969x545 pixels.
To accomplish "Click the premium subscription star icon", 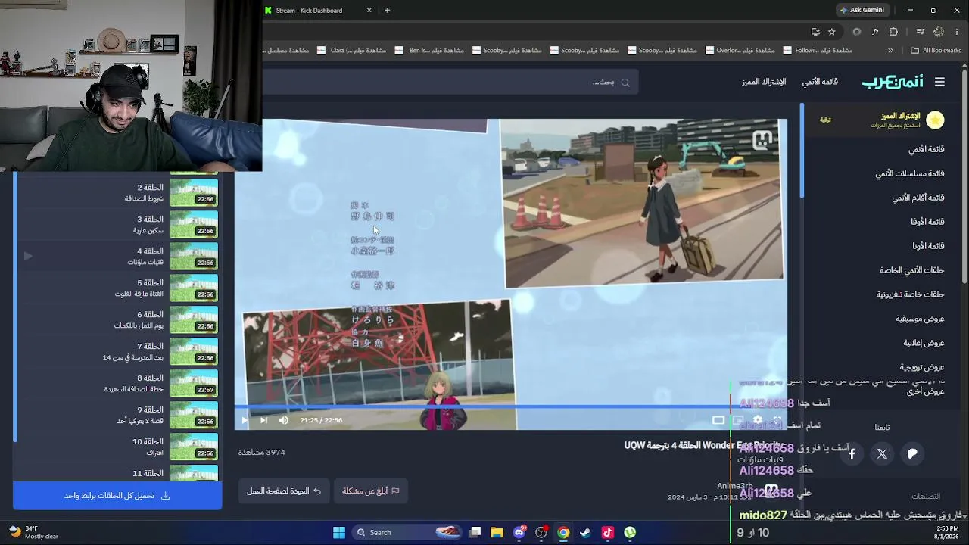I will (935, 120).
